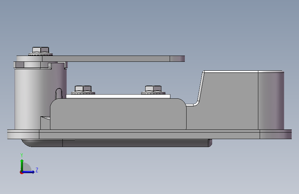Click the red origin dot of the triad
The height and width of the screenshot is (194, 299).
coord(21,172)
